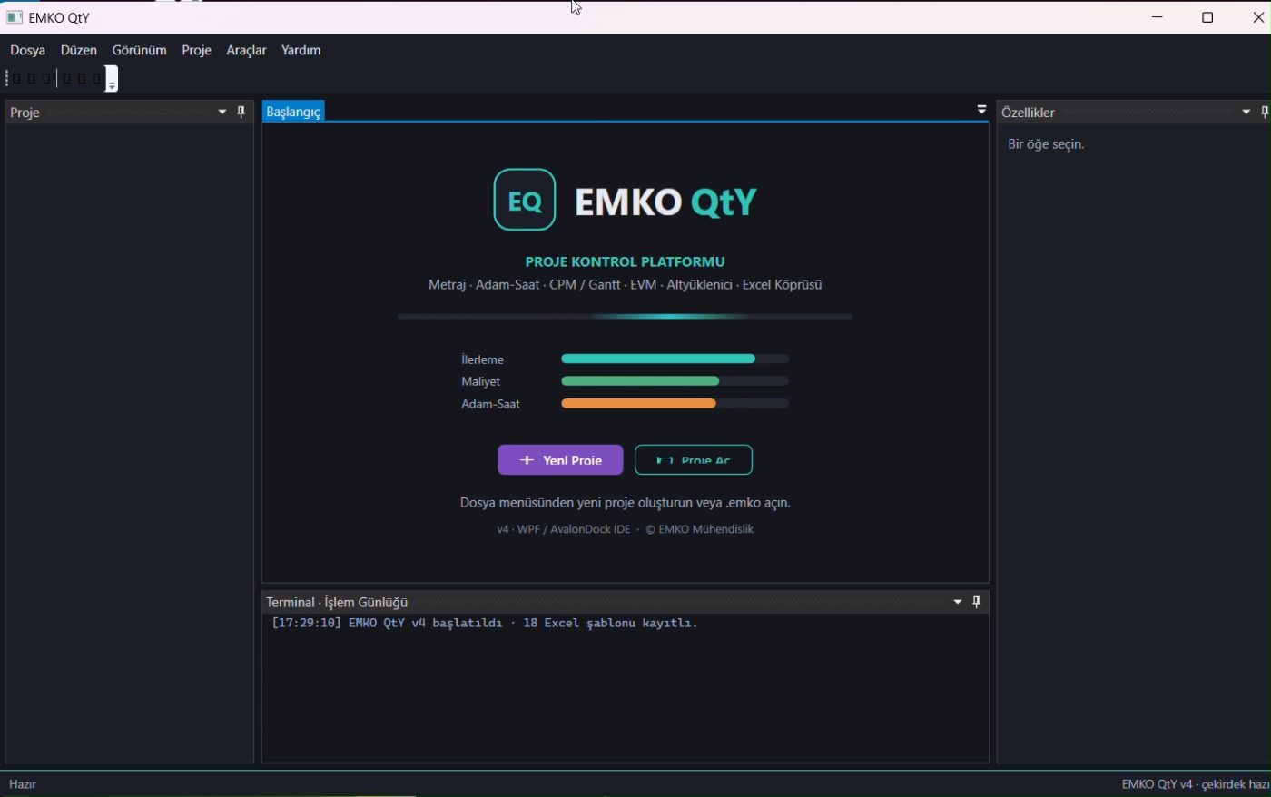1271x797 pixels.
Task: Select the Başlangıç document tab
Action: pos(293,112)
